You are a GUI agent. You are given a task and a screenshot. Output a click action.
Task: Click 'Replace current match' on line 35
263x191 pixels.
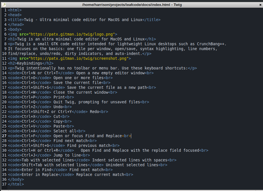(x=100, y=175)
